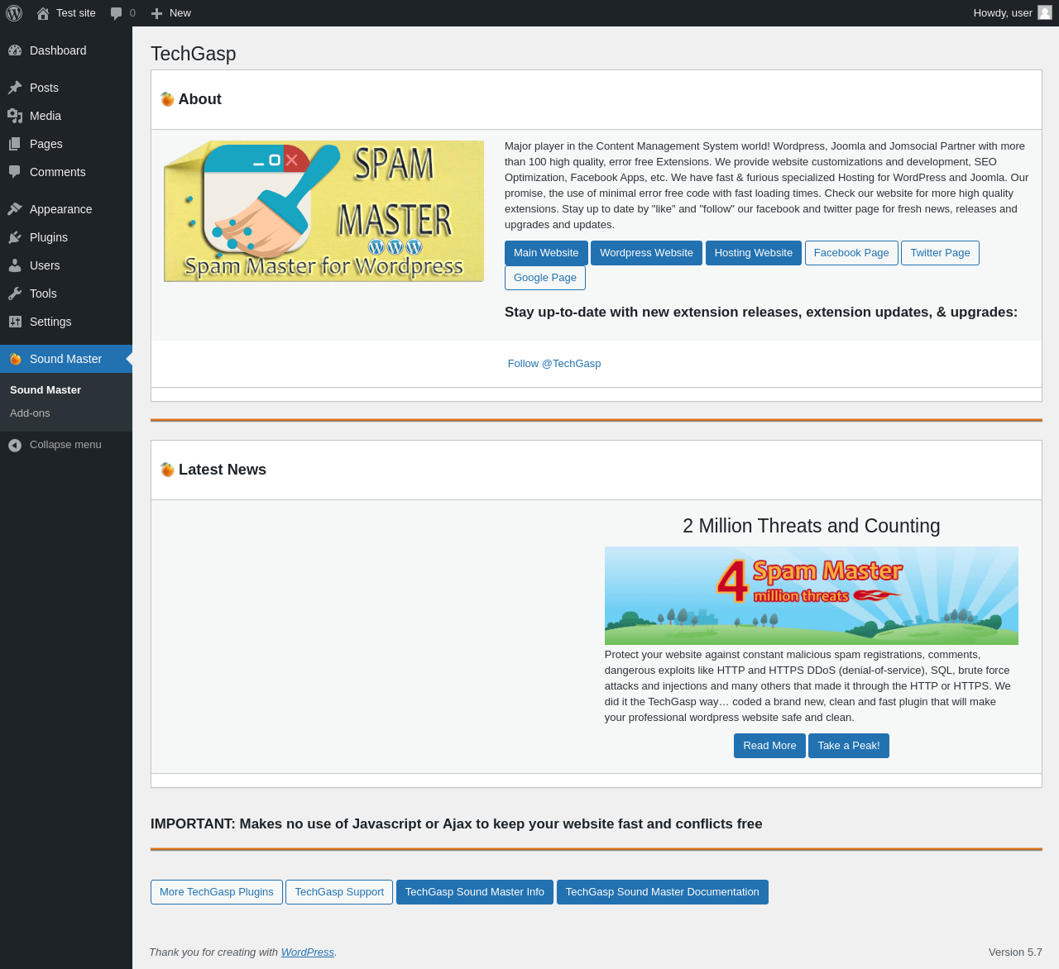Go to the Posts menu
Screen dimensions: 1059x969
pos(66,88)
